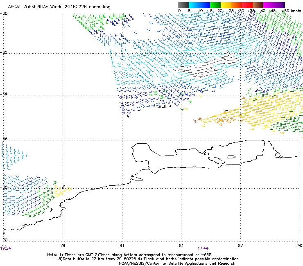The width and height of the screenshot is (303, 266).
Task: Click the longitude label 87
Action: point(240,246)
